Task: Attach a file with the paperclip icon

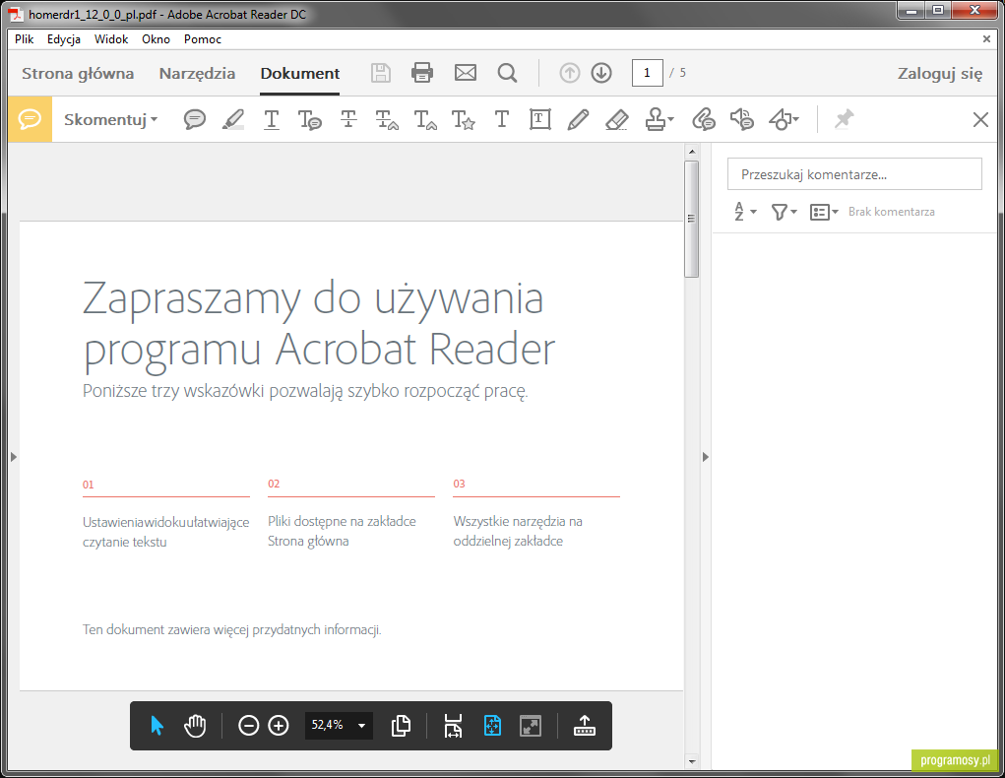Action: click(703, 119)
